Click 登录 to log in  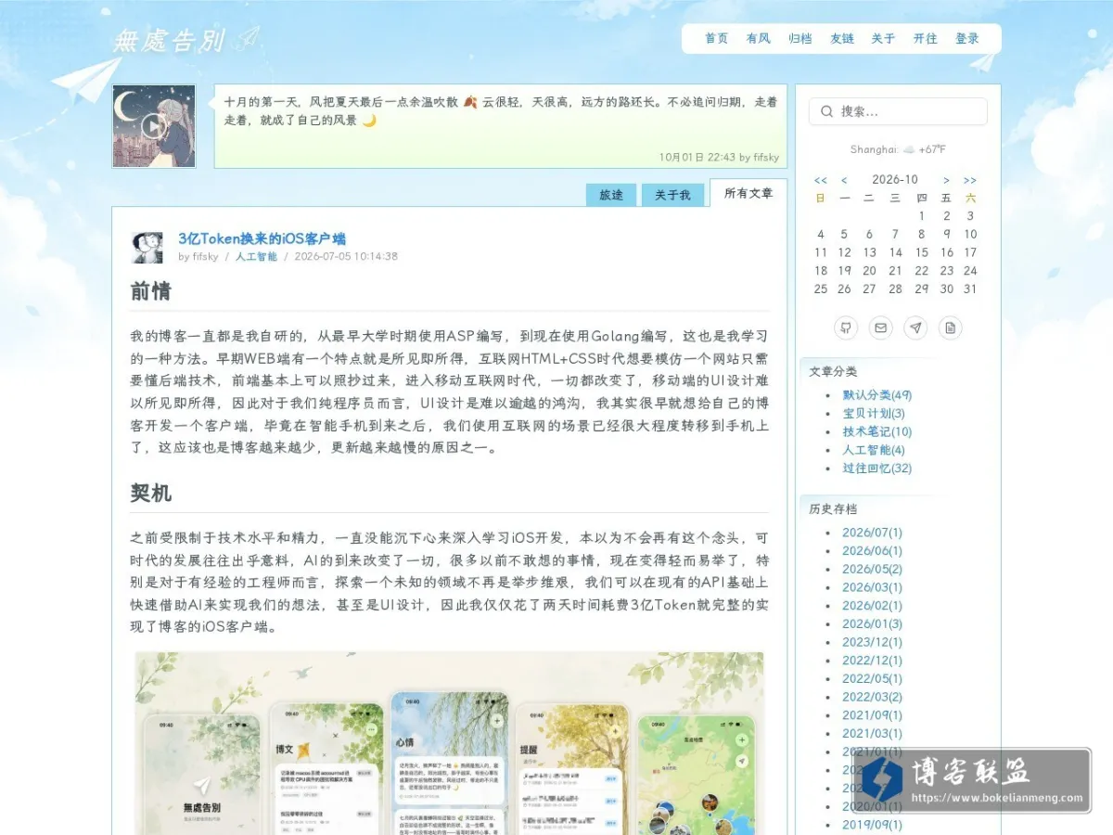pyautogui.click(x=966, y=38)
